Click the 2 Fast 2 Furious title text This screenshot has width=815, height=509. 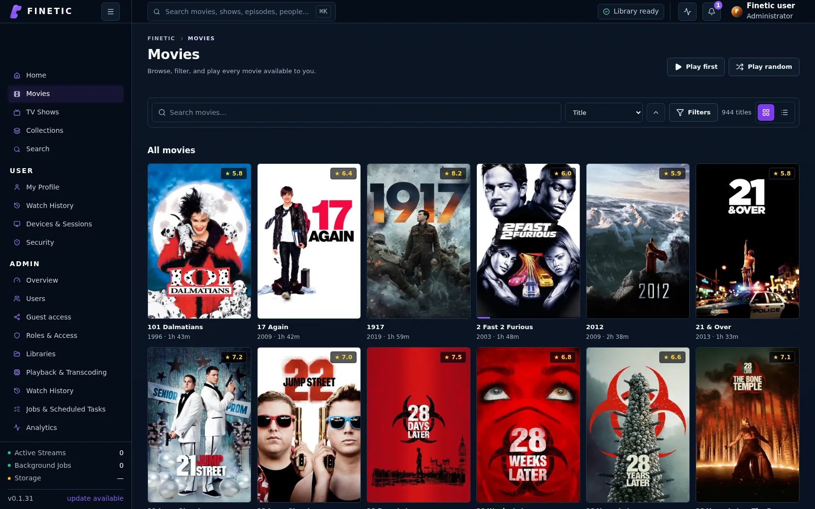(505, 327)
